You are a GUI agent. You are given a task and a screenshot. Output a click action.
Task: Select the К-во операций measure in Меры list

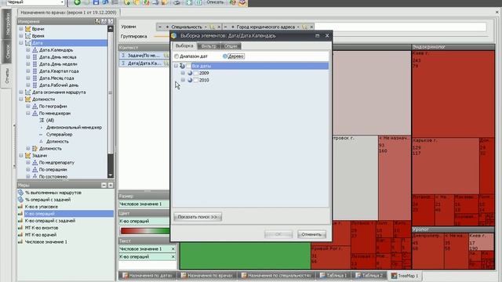(x=69, y=214)
